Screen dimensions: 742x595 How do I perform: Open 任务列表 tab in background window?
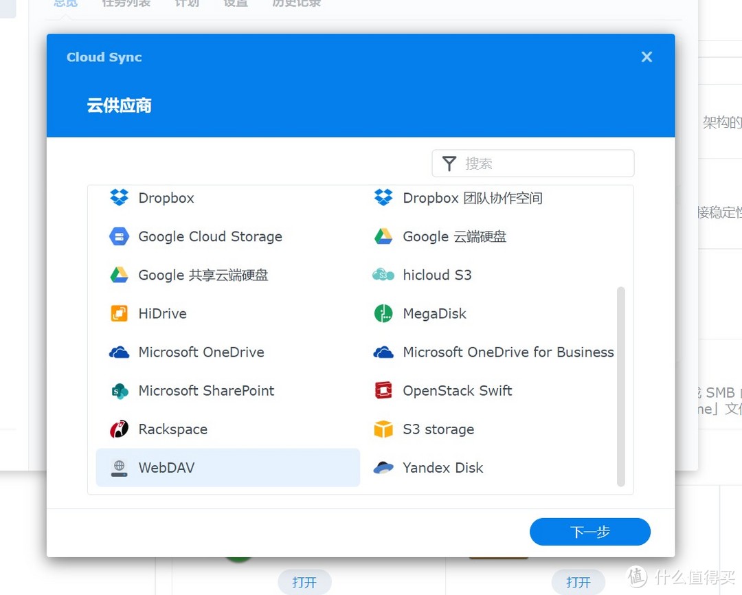pyautogui.click(x=126, y=3)
